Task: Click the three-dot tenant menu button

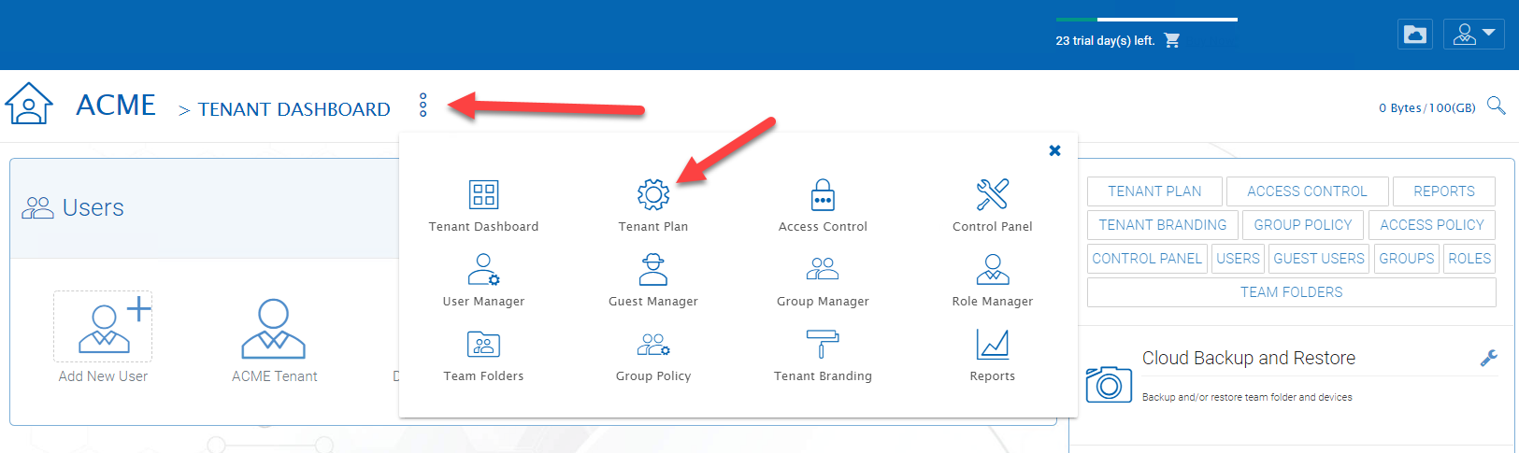Action: (423, 105)
